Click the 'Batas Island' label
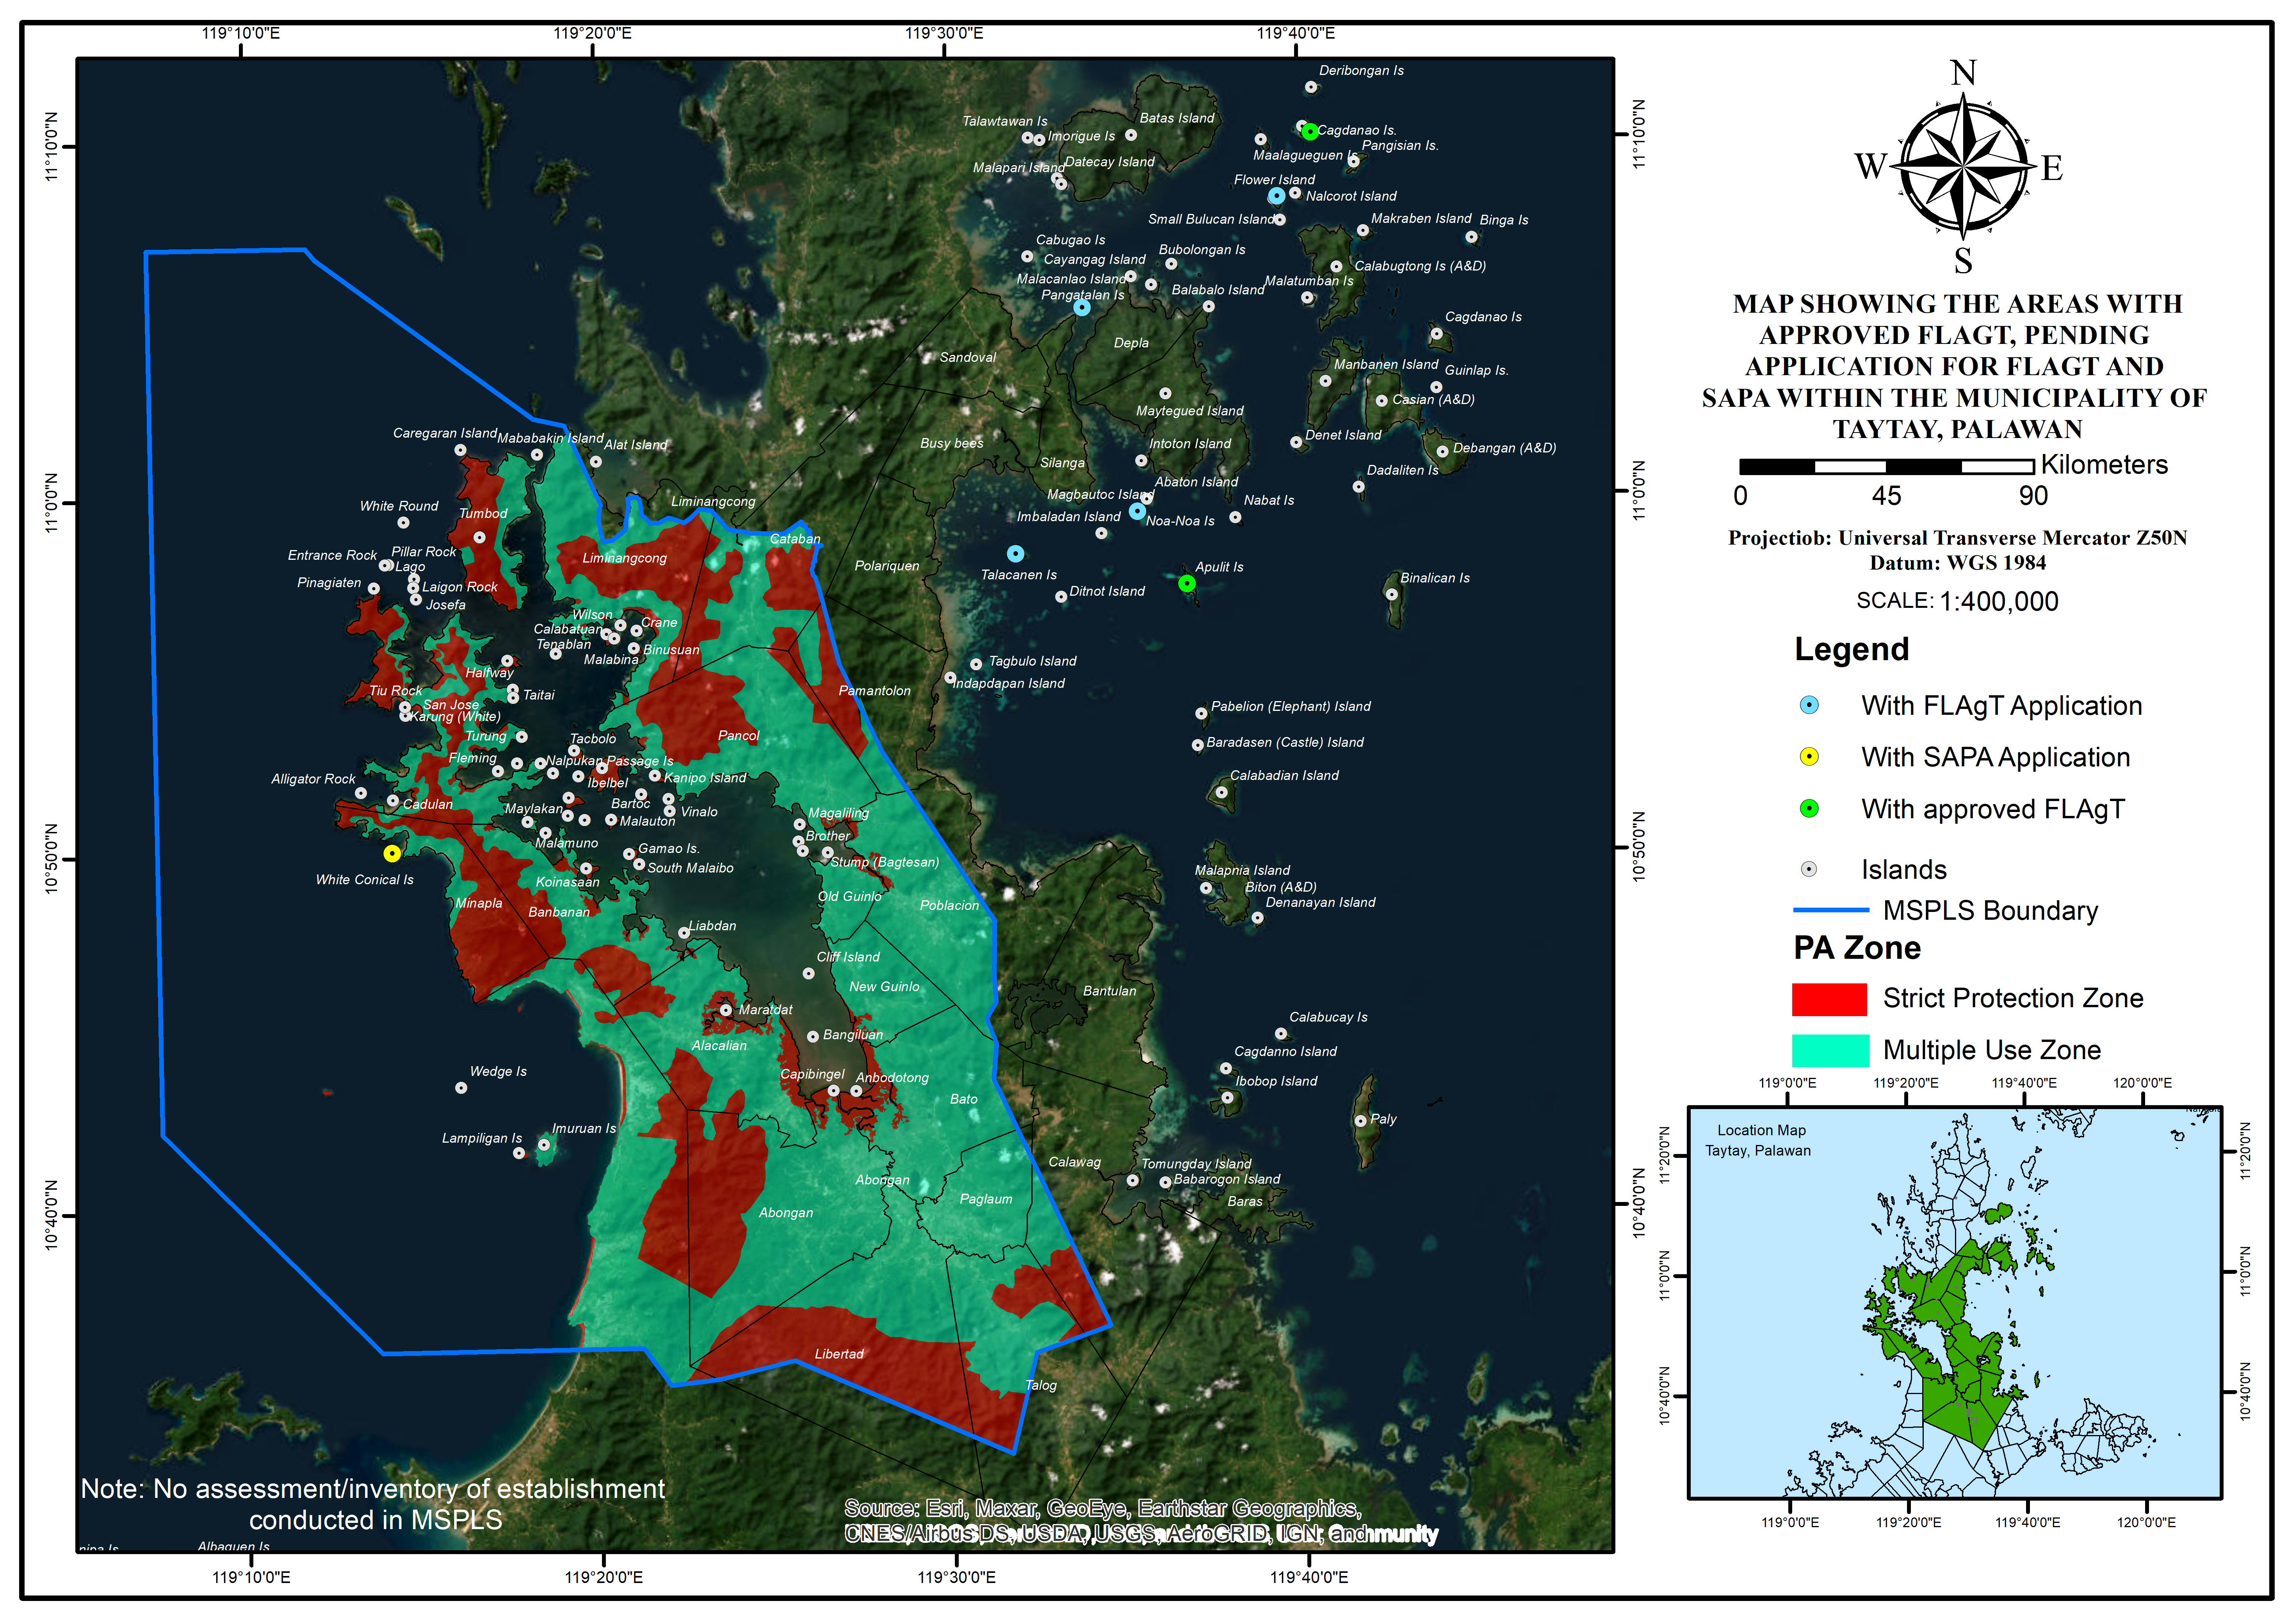This screenshot has width=2295, height=1624. pos(1177,118)
